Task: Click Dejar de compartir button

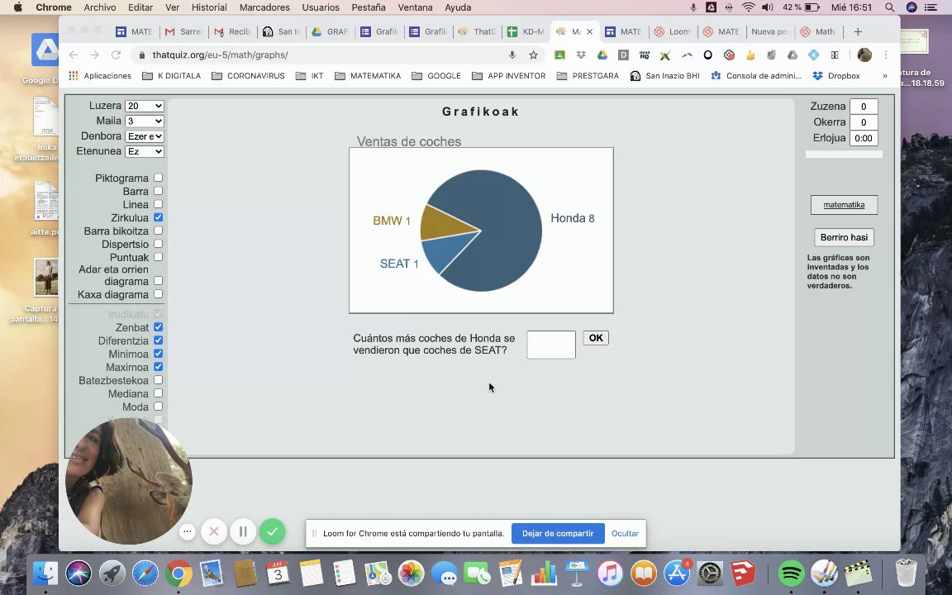Action: pos(558,533)
